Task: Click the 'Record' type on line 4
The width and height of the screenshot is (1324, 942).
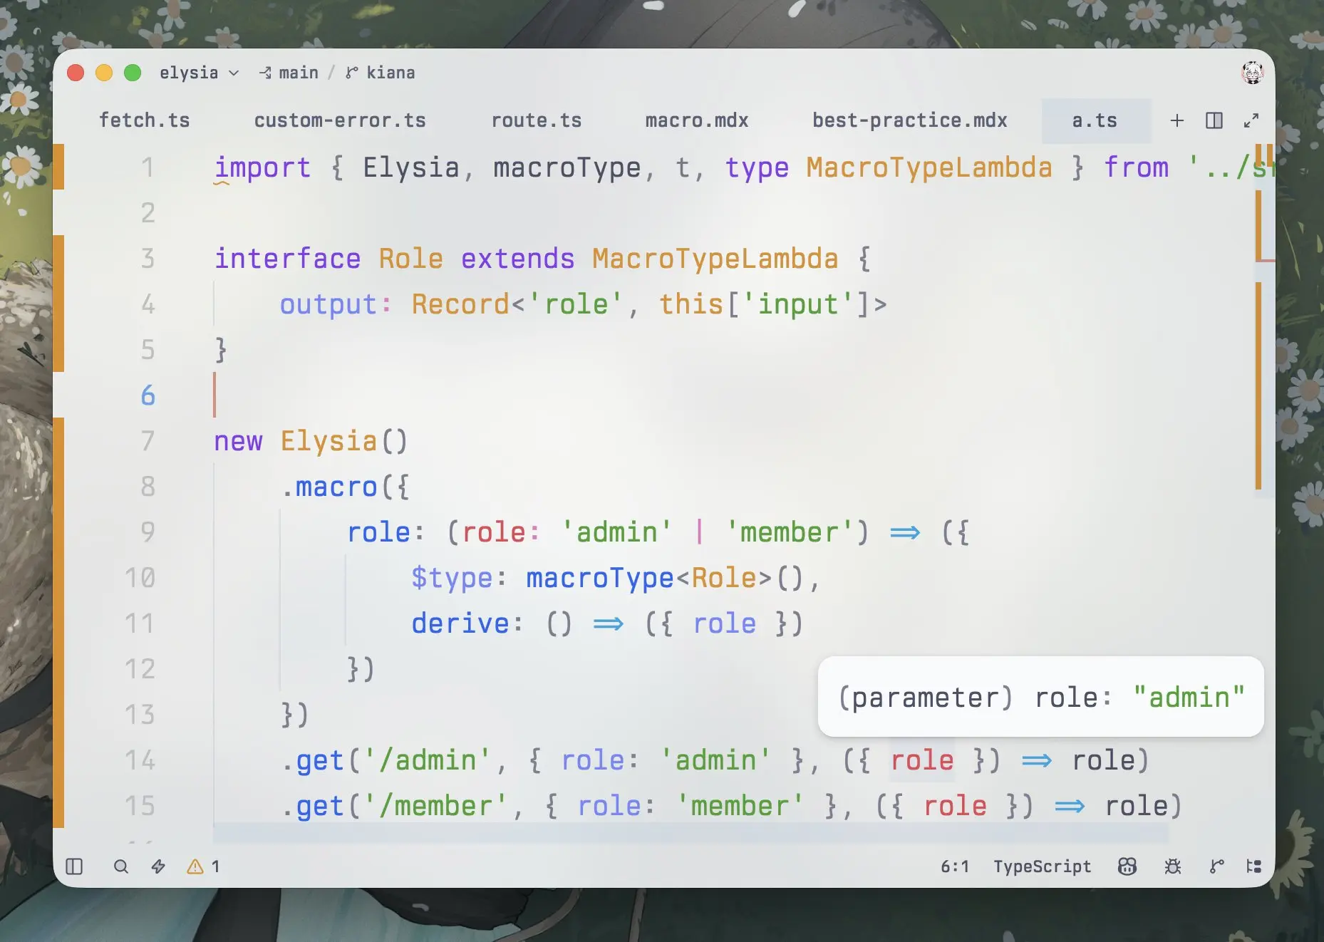Action: click(x=460, y=304)
